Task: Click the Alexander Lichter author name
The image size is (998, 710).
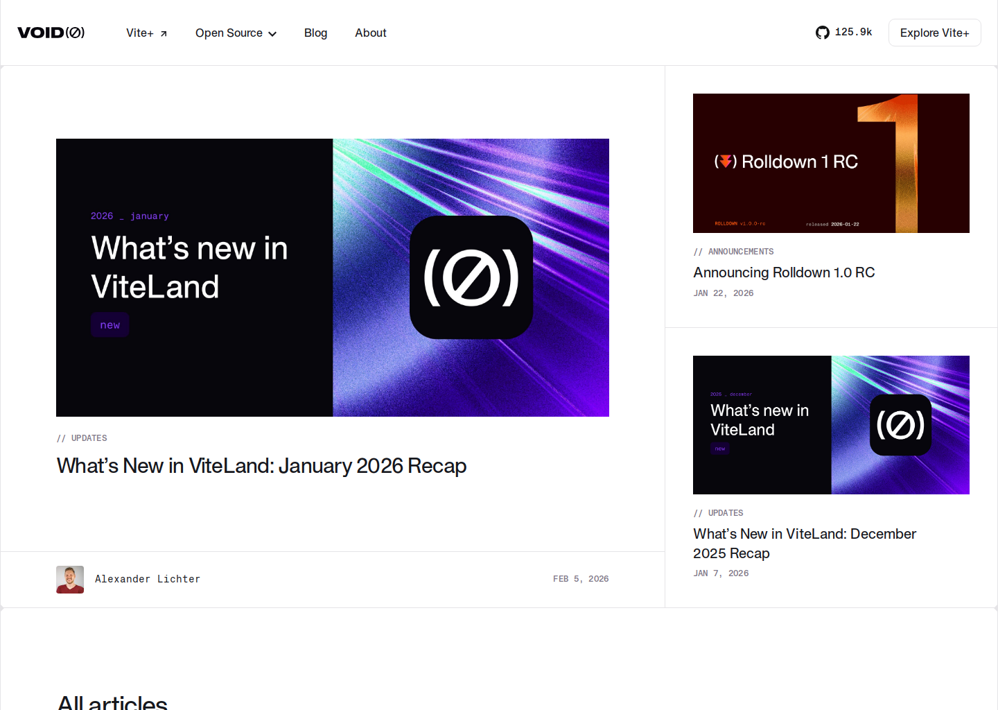Action: click(148, 579)
